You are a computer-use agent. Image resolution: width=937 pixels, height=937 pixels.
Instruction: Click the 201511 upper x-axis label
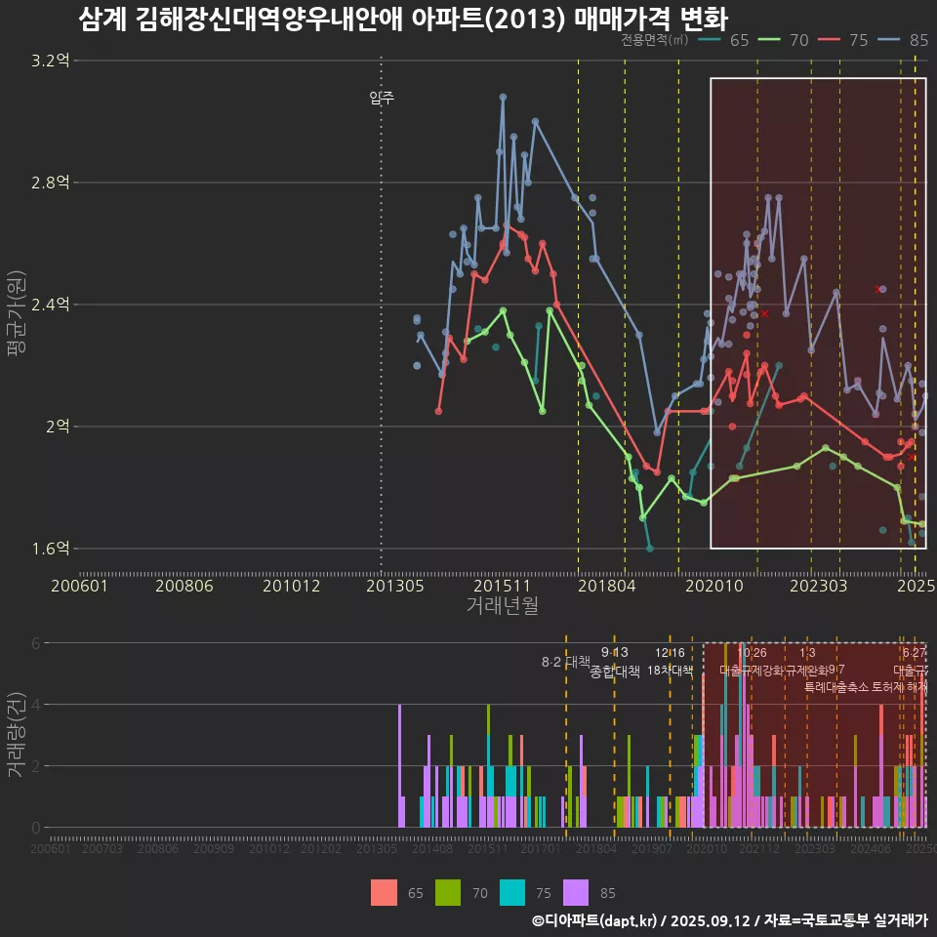pos(502,586)
